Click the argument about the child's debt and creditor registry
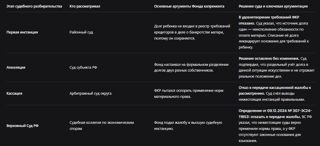The width and height of the screenshot is (320, 146). [192, 32]
